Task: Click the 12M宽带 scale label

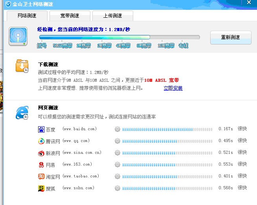Action: (x=166, y=46)
